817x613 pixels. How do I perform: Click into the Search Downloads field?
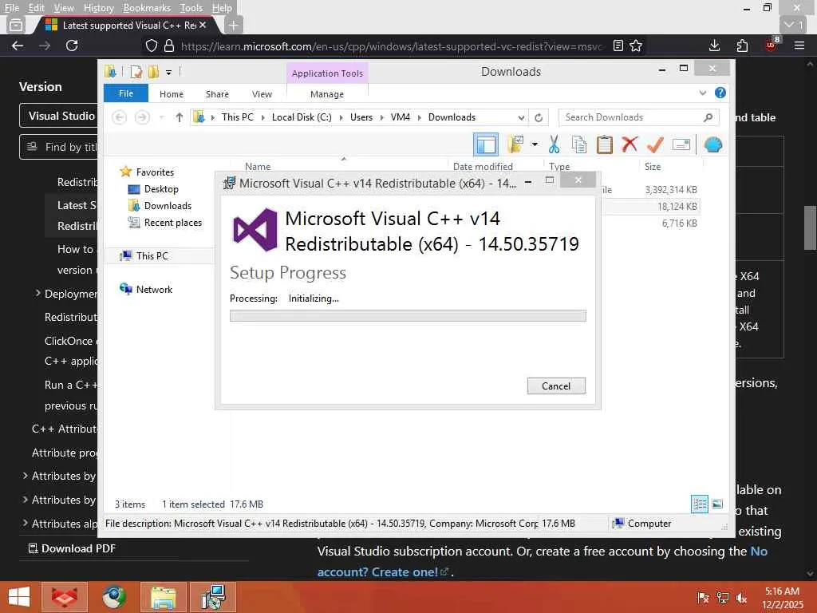click(638, 117)
